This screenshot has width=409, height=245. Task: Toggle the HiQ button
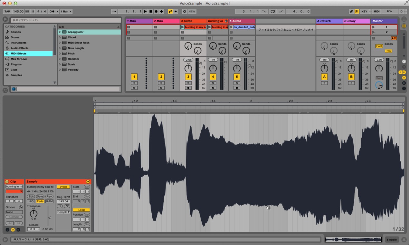click(31, 201)
